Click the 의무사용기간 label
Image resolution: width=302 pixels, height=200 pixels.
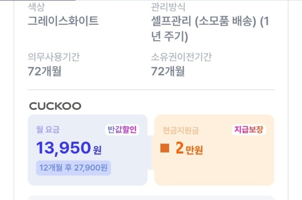[x=53, y=57]
